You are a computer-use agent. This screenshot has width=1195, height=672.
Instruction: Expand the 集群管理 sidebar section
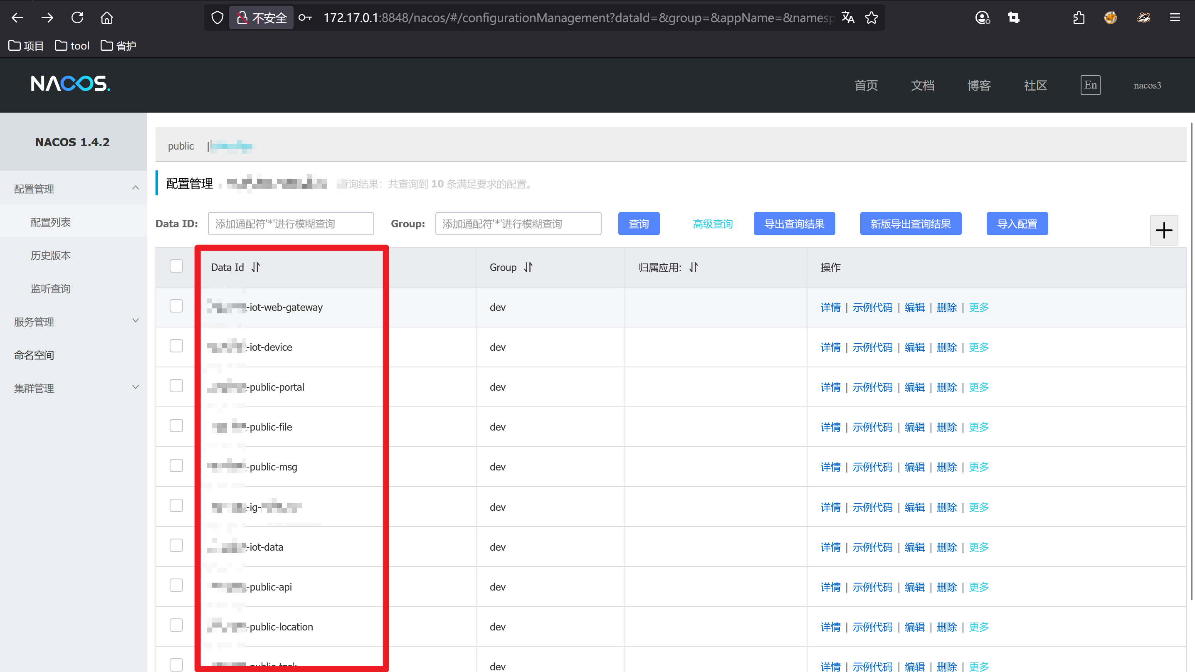point(135,387)
